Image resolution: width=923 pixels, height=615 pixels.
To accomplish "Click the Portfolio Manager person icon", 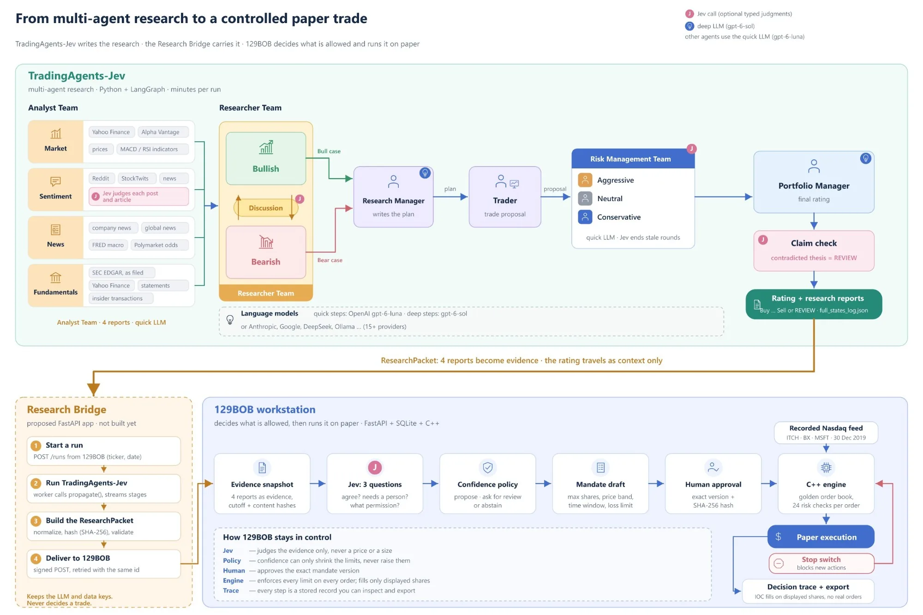I will (x=814, y=166).
